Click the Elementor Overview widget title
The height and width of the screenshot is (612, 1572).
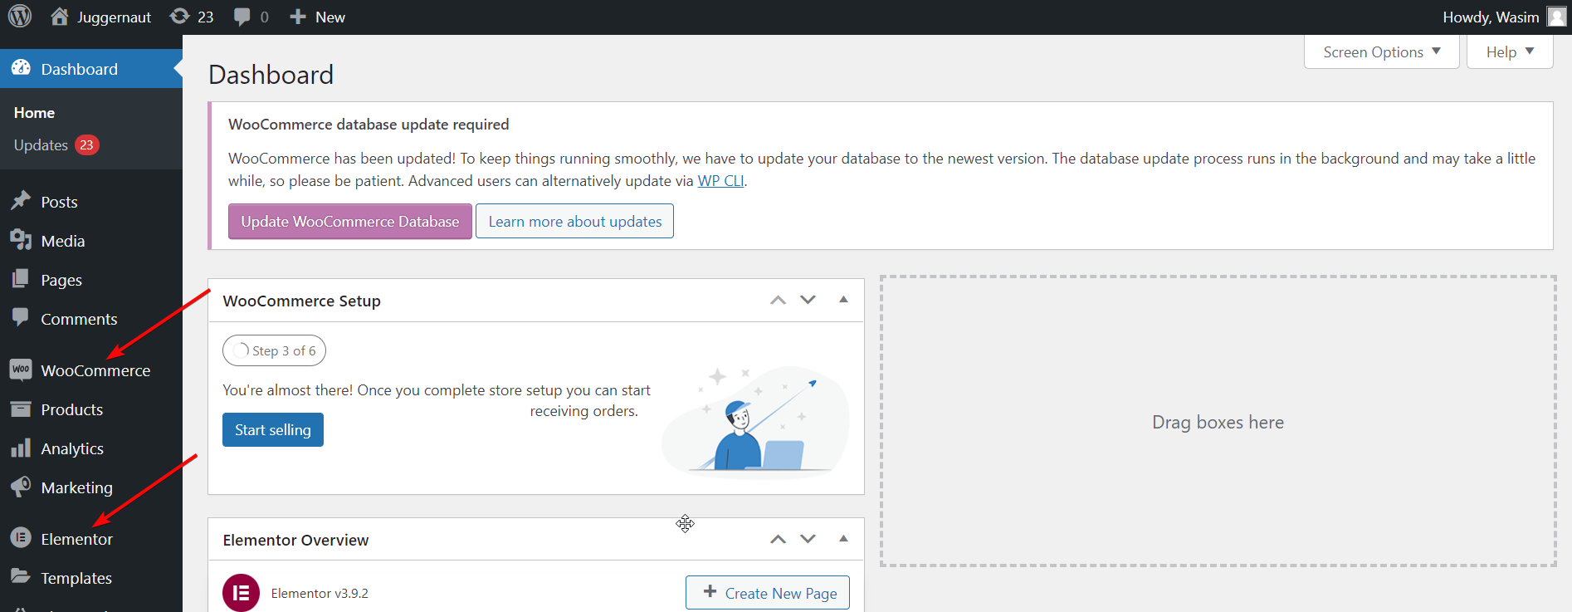coord(295,540)
